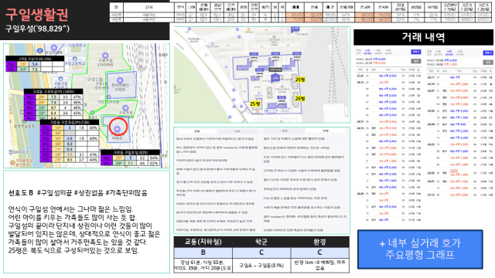Click the gray button in the left transaction panel
The image size is (495, 278).
[416, 61]
